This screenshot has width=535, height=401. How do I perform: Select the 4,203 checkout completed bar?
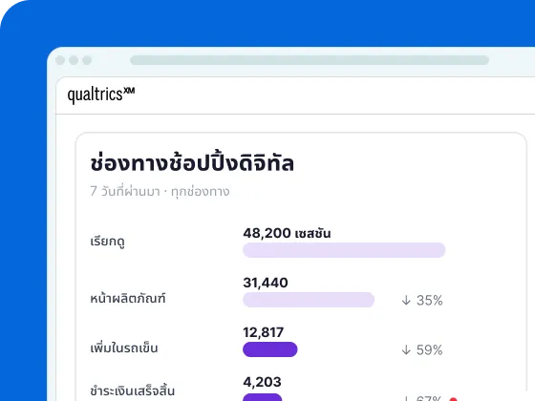[263, 397]
